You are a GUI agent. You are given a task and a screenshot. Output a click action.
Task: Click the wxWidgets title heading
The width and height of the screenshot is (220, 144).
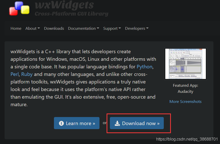point(64,5)
